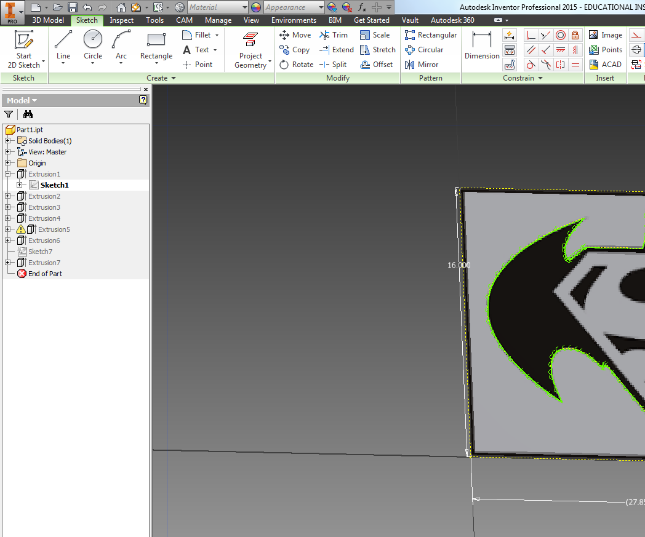
Task: Click the Show Constraints icon
Action: (x=510, y=50)
